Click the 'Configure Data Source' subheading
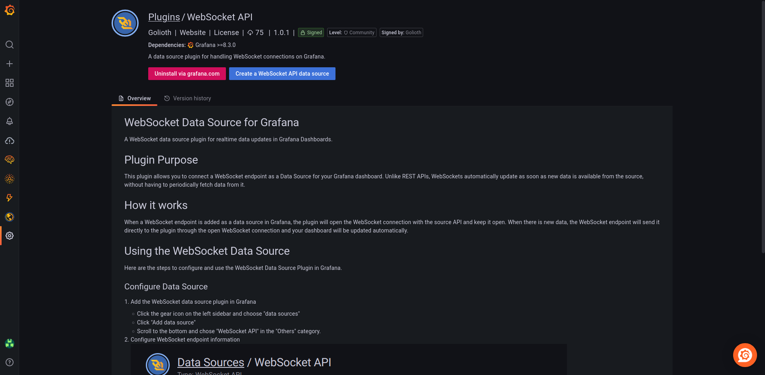The image size is (765, 375). click(x=166, y=287)
